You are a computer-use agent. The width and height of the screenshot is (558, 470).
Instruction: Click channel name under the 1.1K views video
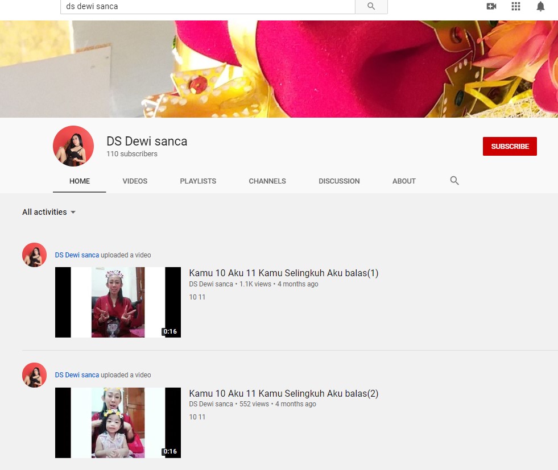coord(211,284)
